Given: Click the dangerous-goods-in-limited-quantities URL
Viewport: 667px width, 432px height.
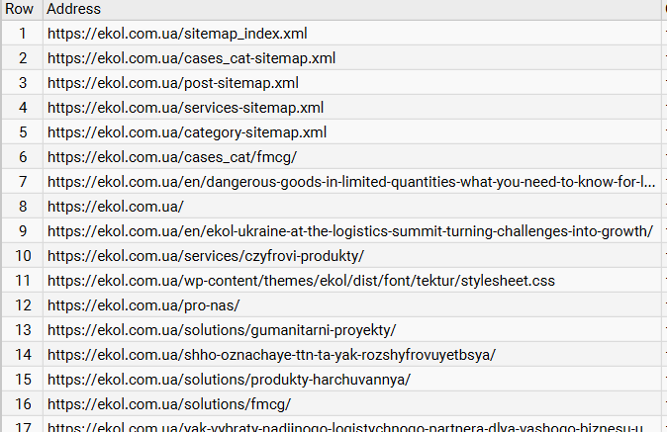Looking at the screenshot, I should click(351, 182).
